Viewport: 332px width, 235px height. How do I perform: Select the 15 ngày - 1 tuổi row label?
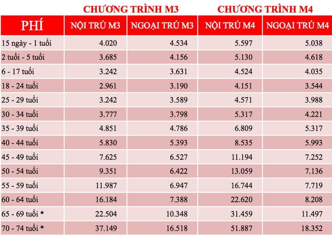(27, 43)
